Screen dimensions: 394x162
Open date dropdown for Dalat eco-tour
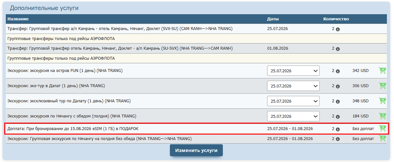(x=293, y=86)
